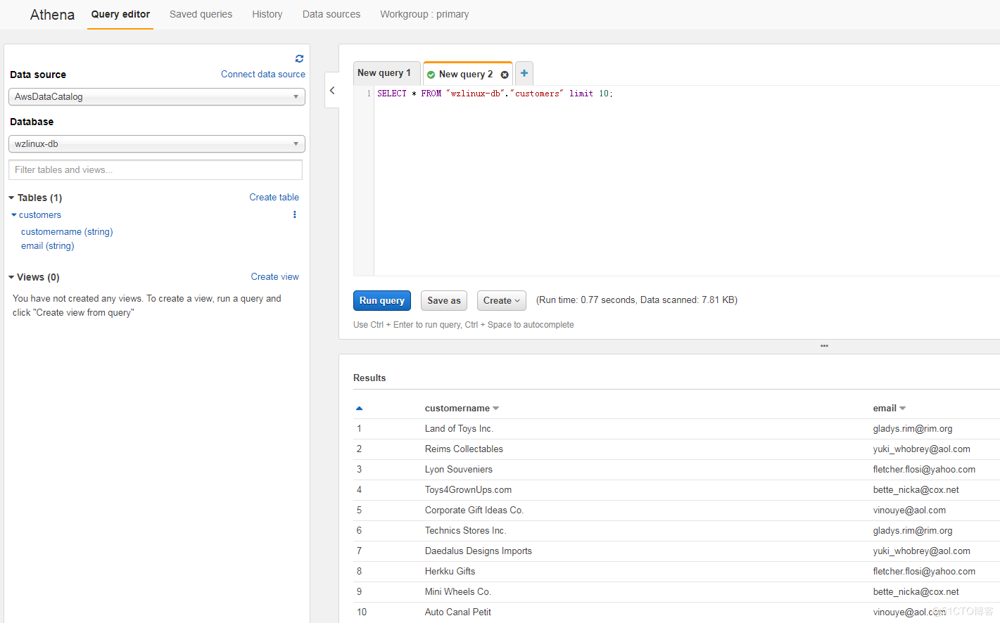Click the Save as button
This screenshot has height=623, width=1000.
[x=444, y=300]
